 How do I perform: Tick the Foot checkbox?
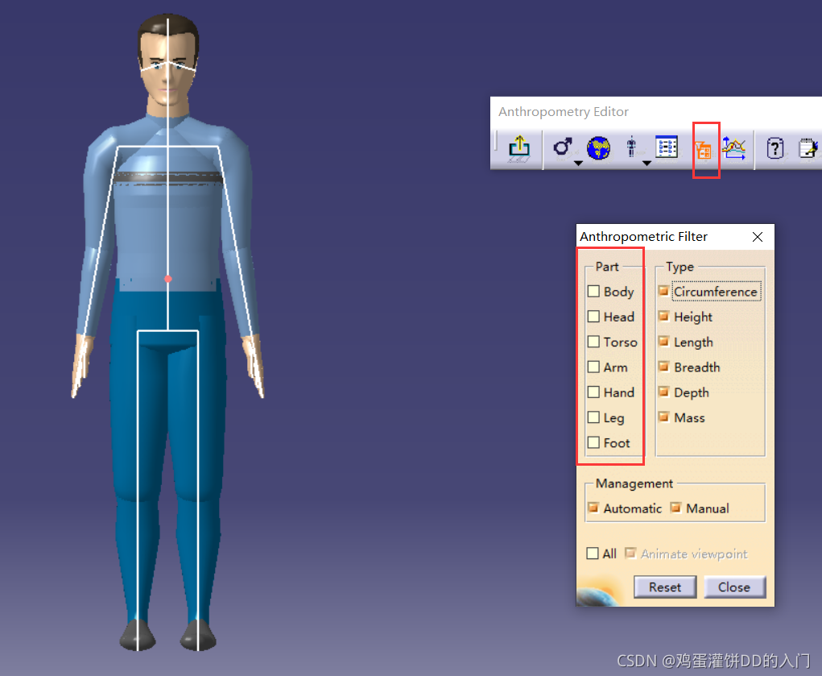pyautogui.click(x=593, y=442)
